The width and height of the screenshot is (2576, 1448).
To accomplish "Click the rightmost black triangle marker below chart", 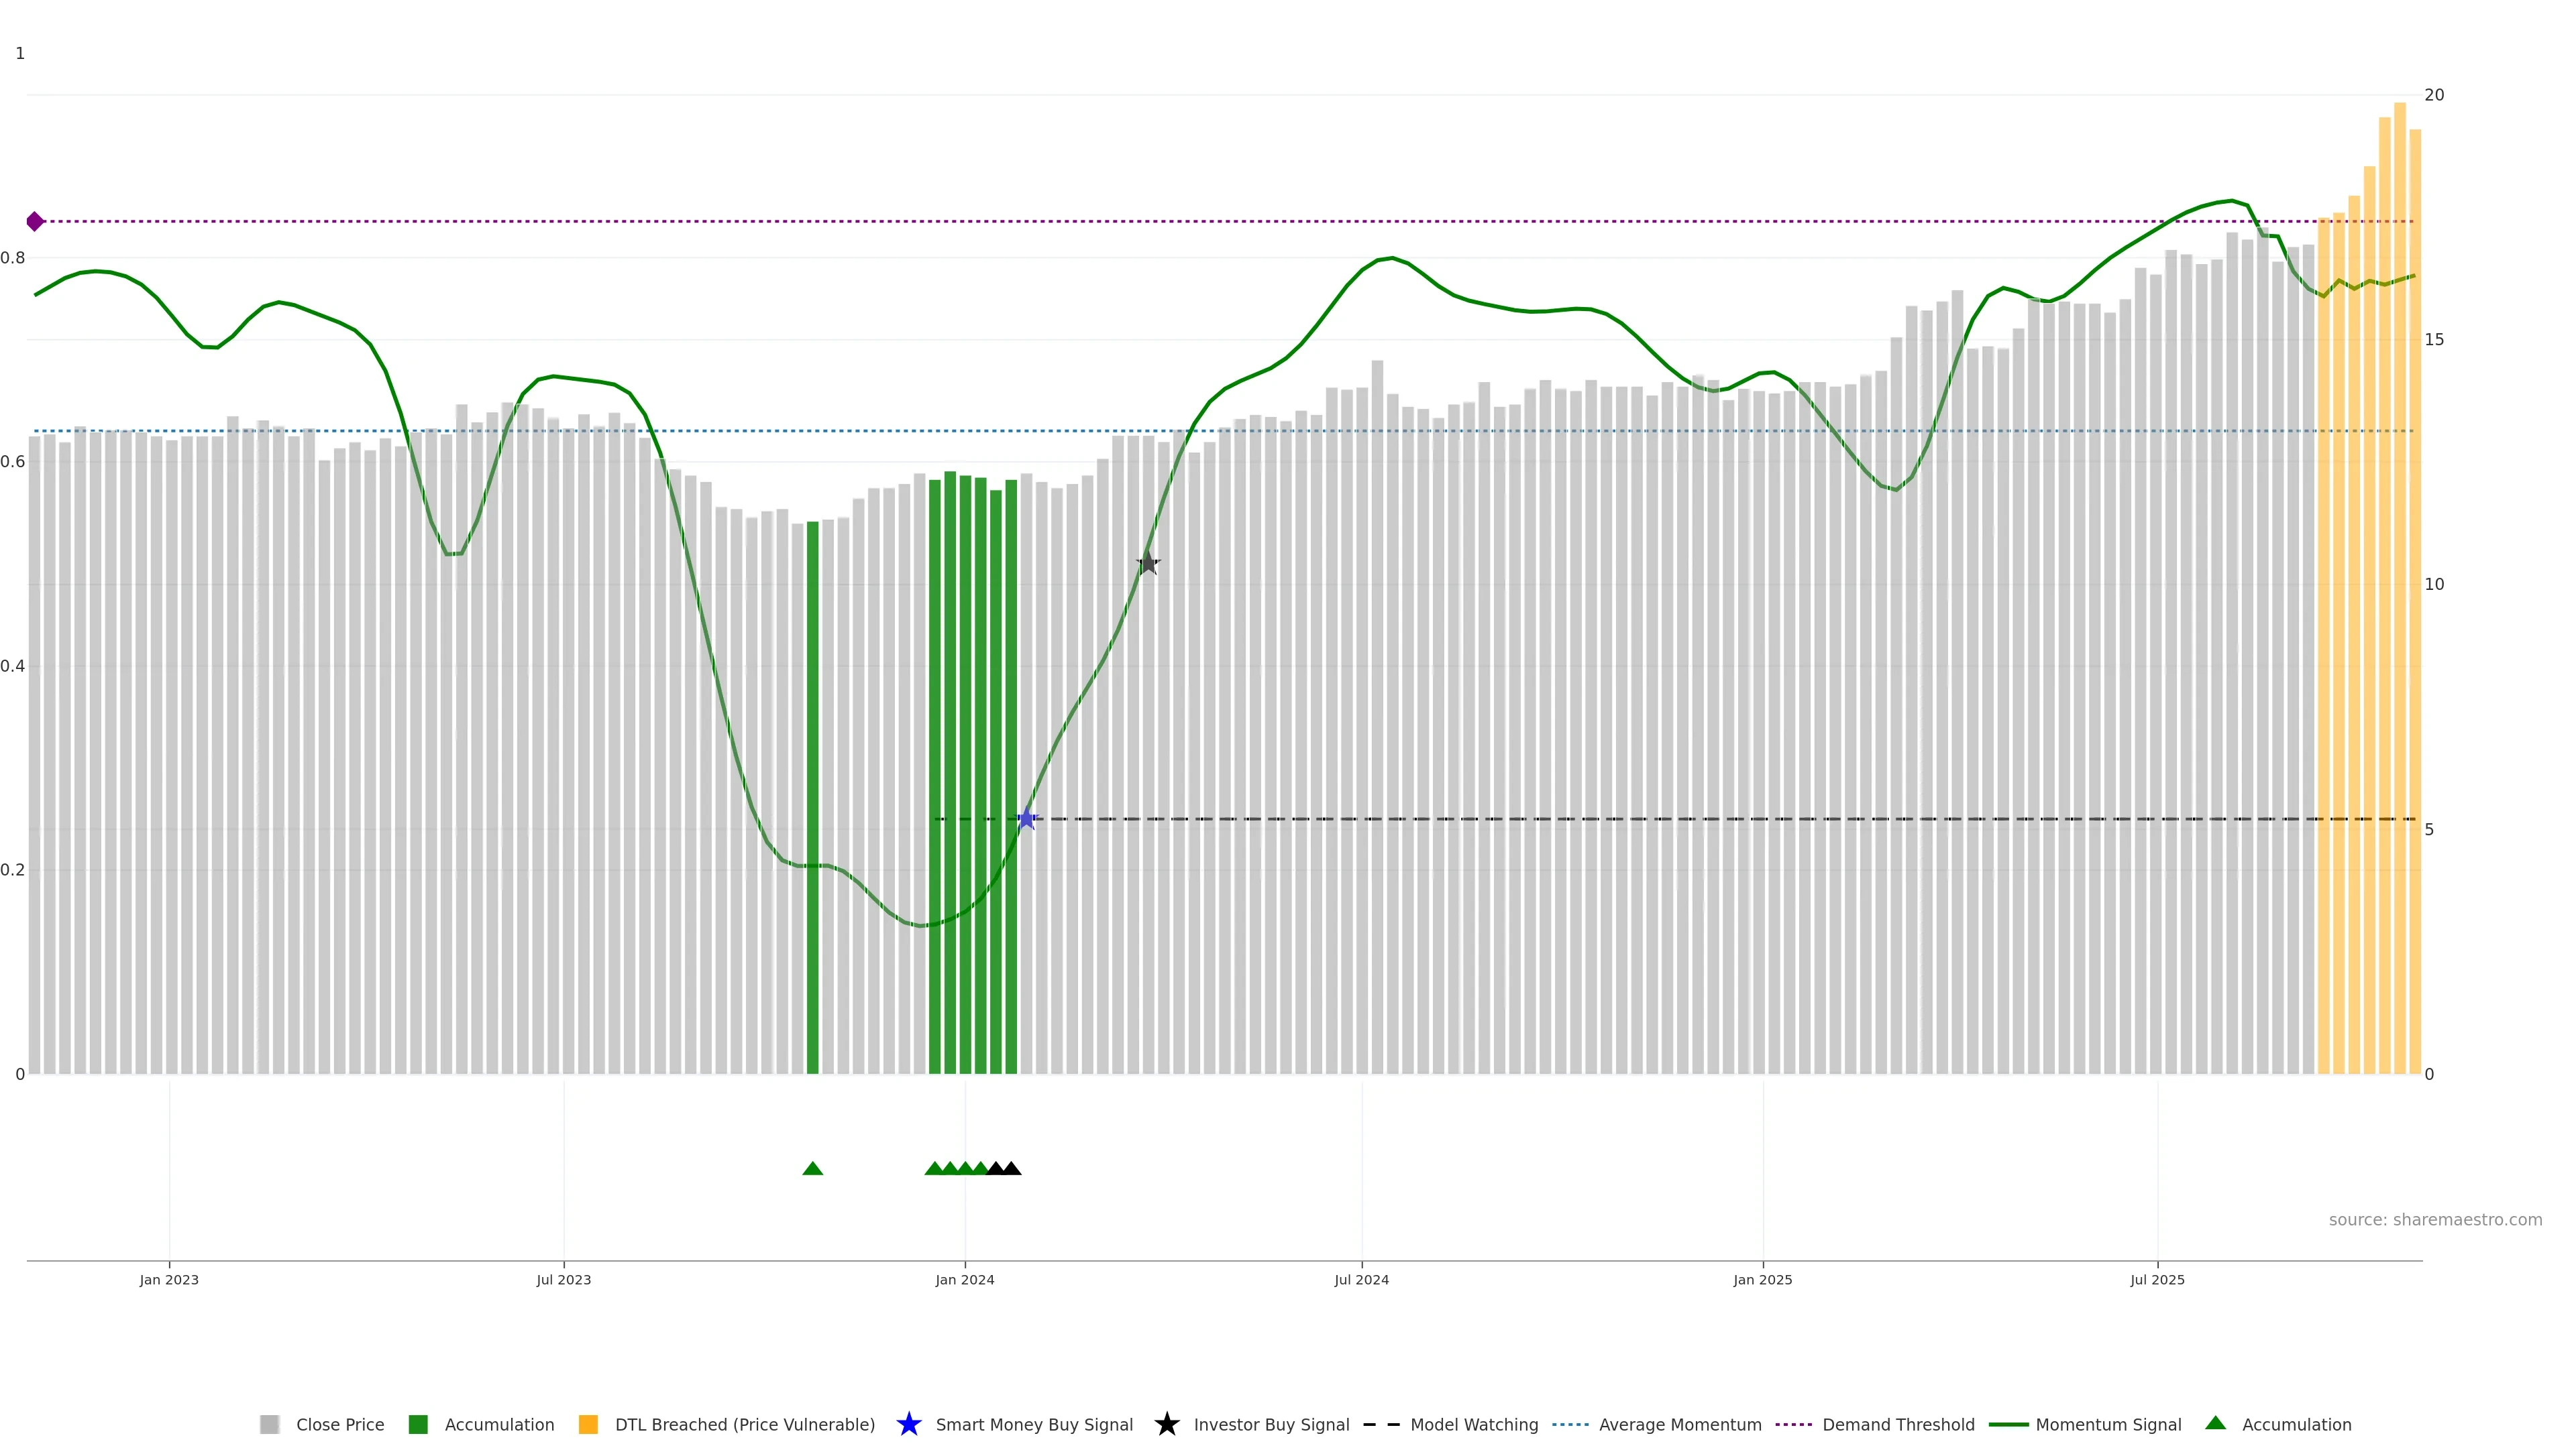I will tap(1011, 1168).
